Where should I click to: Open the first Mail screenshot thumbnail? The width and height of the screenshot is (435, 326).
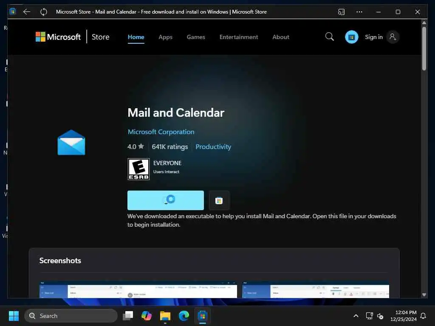point(138,290)
